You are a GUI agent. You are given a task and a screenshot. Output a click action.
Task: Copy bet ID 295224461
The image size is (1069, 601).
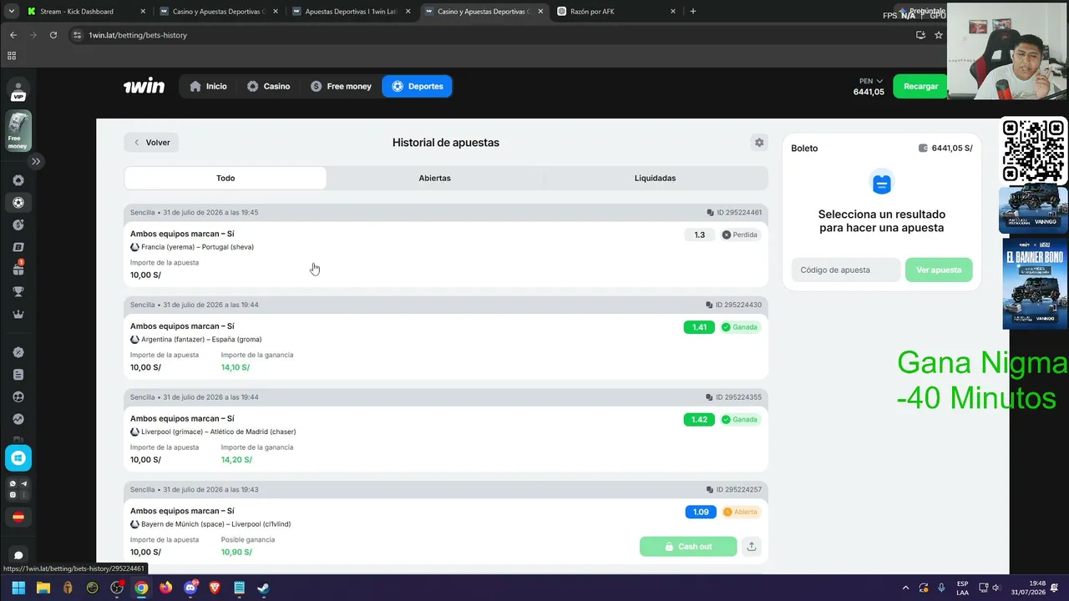tap(710, 213)
